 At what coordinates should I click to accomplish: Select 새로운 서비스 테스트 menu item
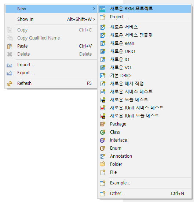coord(144,91)
